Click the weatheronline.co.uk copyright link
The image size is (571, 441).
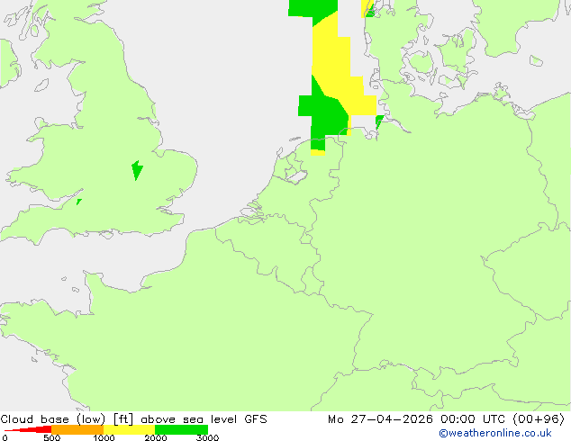point(494,433)
